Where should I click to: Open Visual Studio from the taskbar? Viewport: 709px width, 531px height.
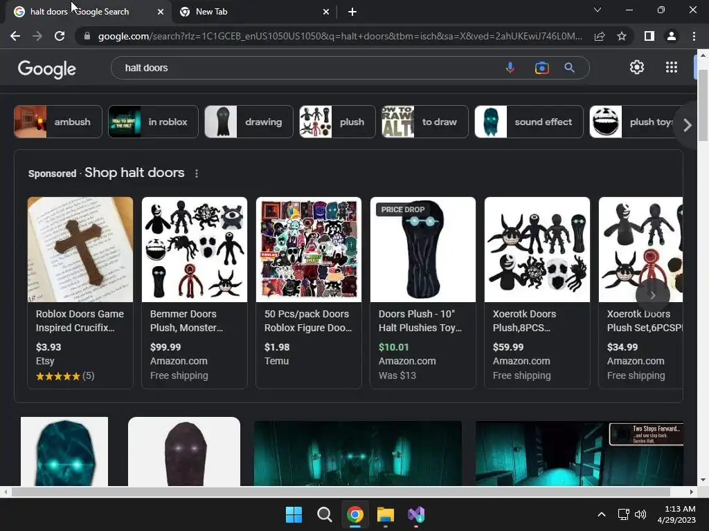coord(416,514)
